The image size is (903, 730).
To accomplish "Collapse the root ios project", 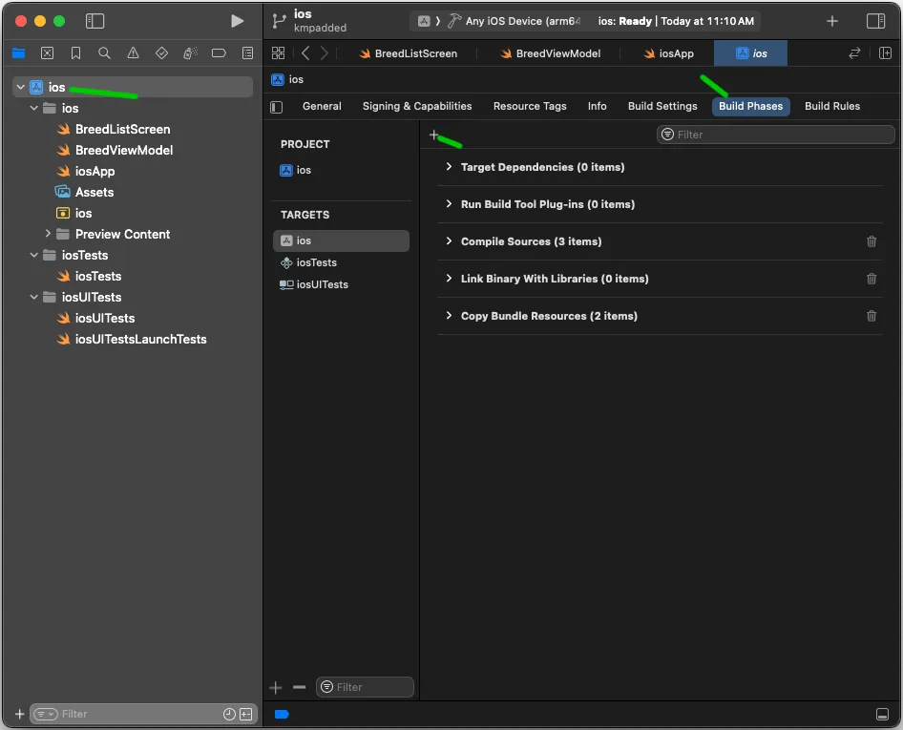I will point(21,88).
